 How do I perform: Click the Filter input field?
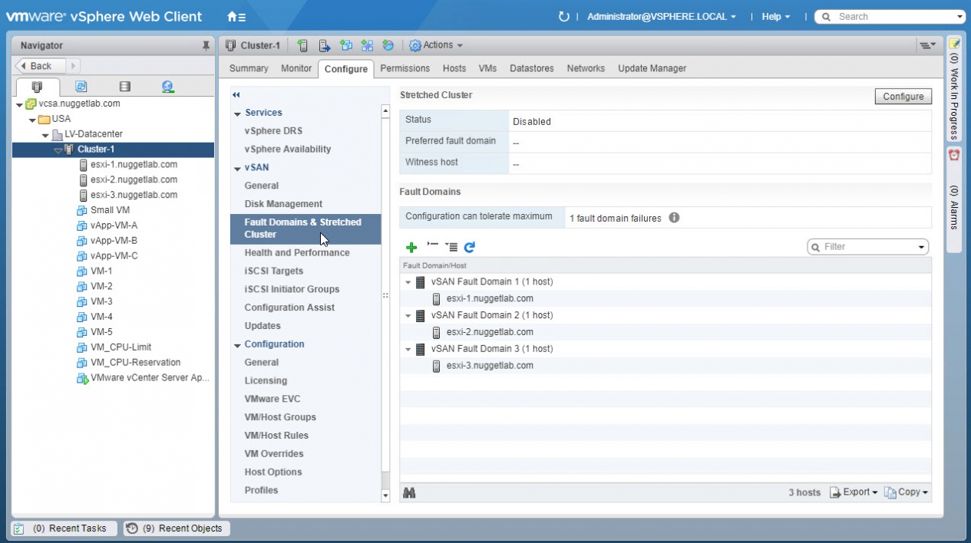(867, 247)
